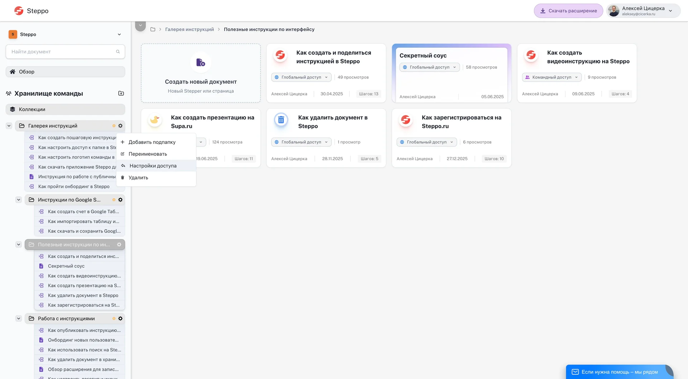688x379 pixels.
Task: Select Добавить подпапку in context menu
Action: (152, 142)
